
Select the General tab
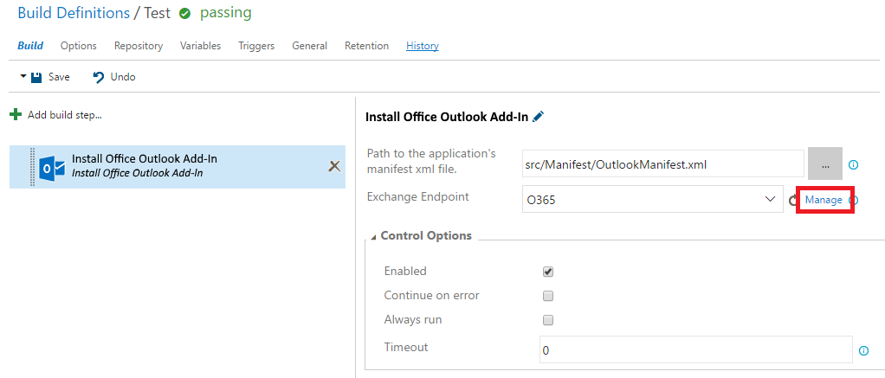pyautogui.click(x=309, y=46)
